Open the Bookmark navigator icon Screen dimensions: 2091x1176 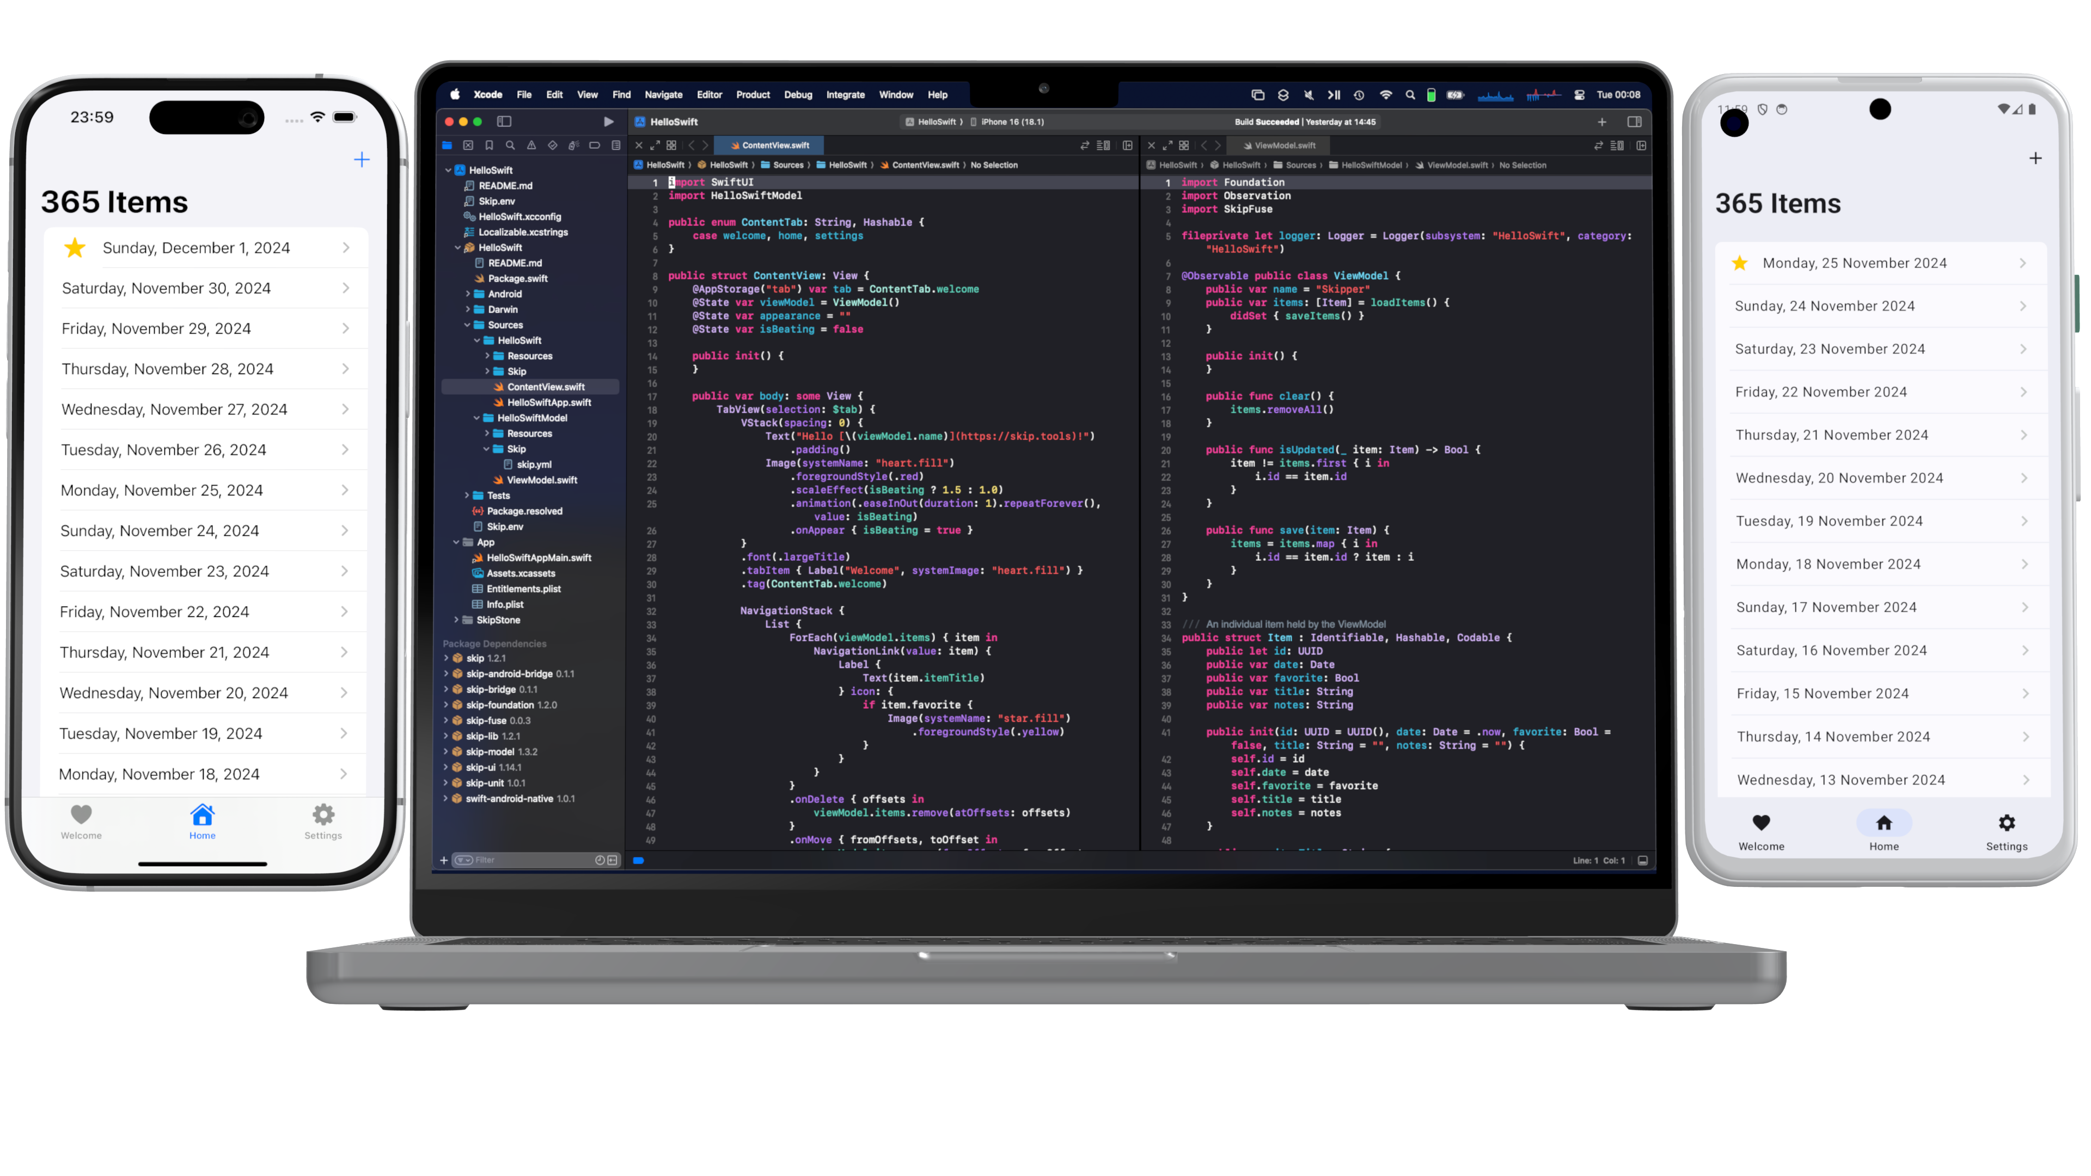(490, 145)
